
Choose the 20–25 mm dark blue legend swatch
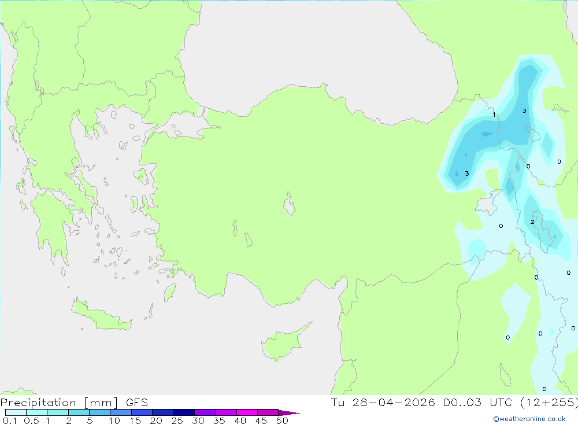tap(163, 412)
